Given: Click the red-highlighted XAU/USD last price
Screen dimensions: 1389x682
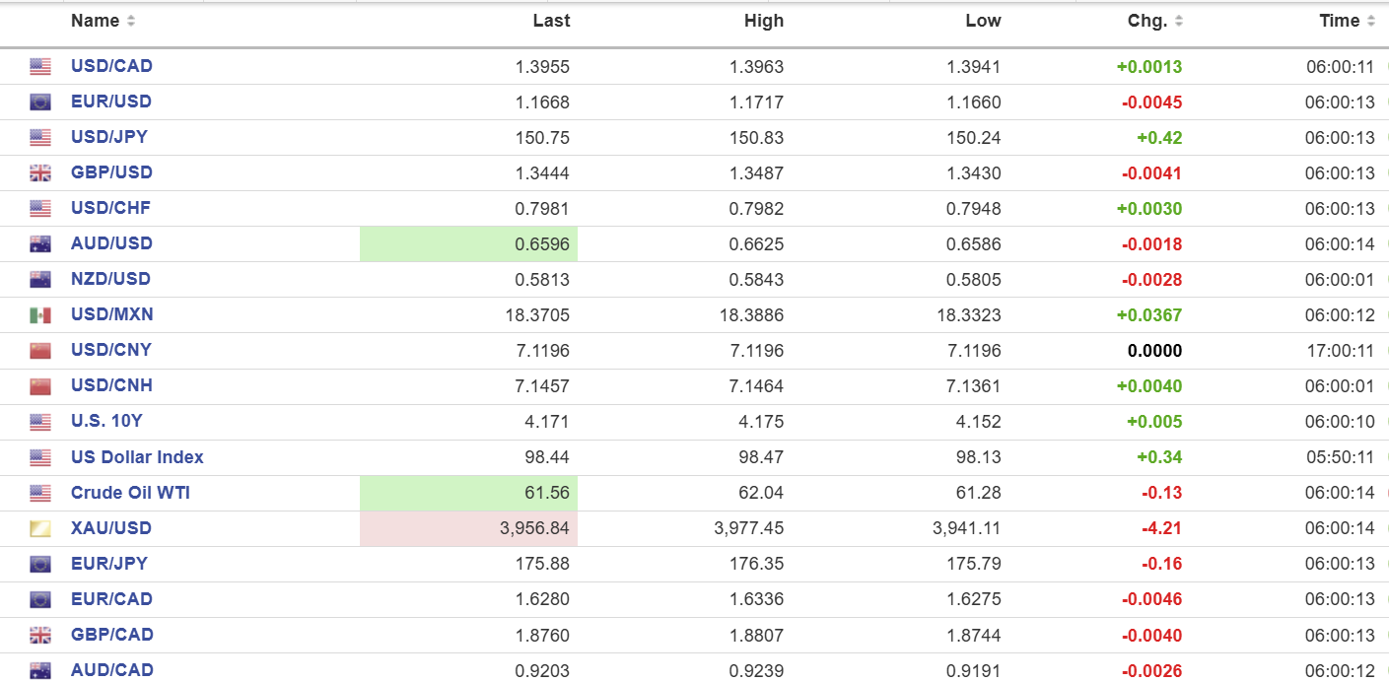Looking at the screenshot, I should 533,528.
